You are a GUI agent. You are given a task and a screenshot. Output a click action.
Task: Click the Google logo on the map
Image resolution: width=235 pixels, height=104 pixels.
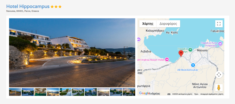pos(144,93)
